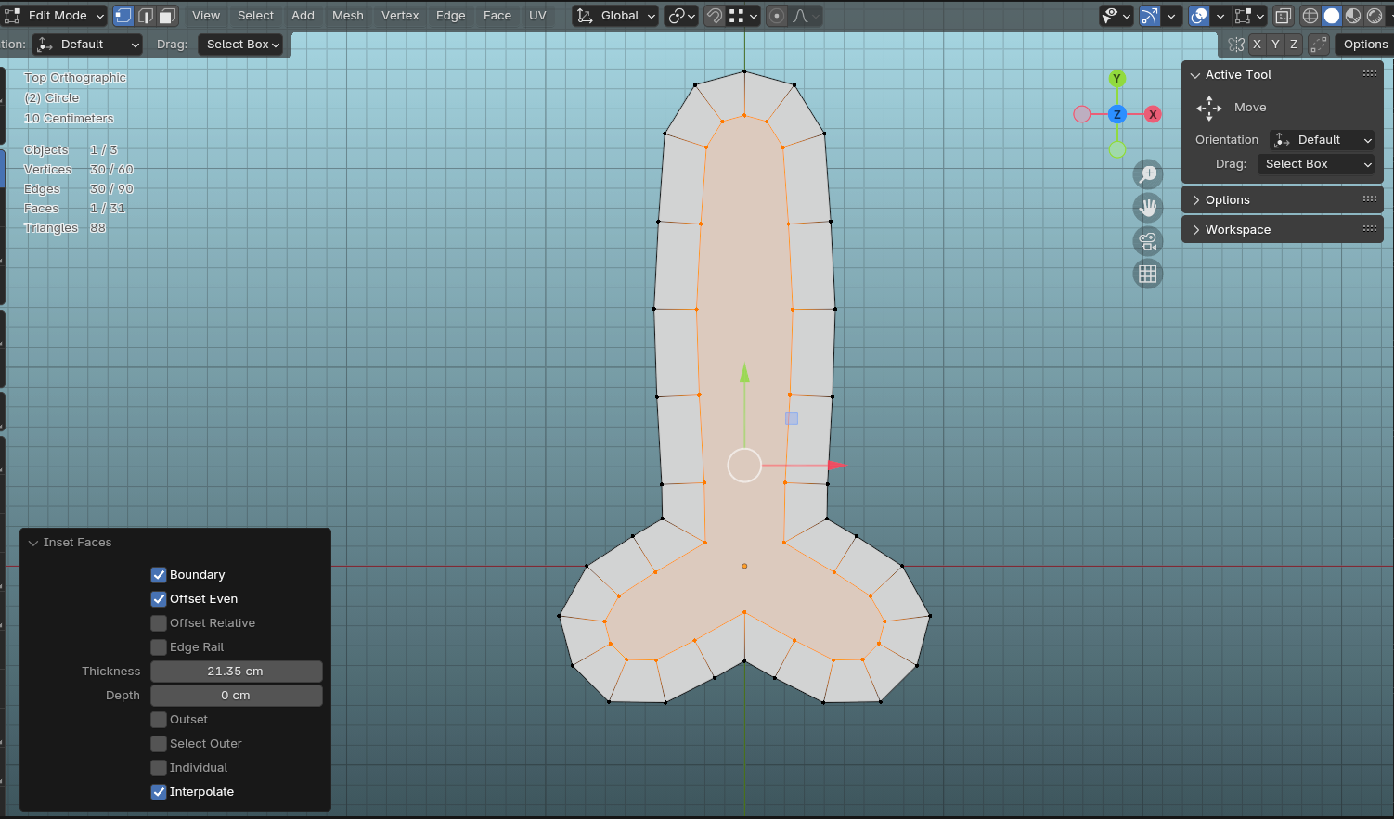This screenshot has height=819, width=1394.
Task: Uncheck the Boundary checkbox
Action: [159, 575]
